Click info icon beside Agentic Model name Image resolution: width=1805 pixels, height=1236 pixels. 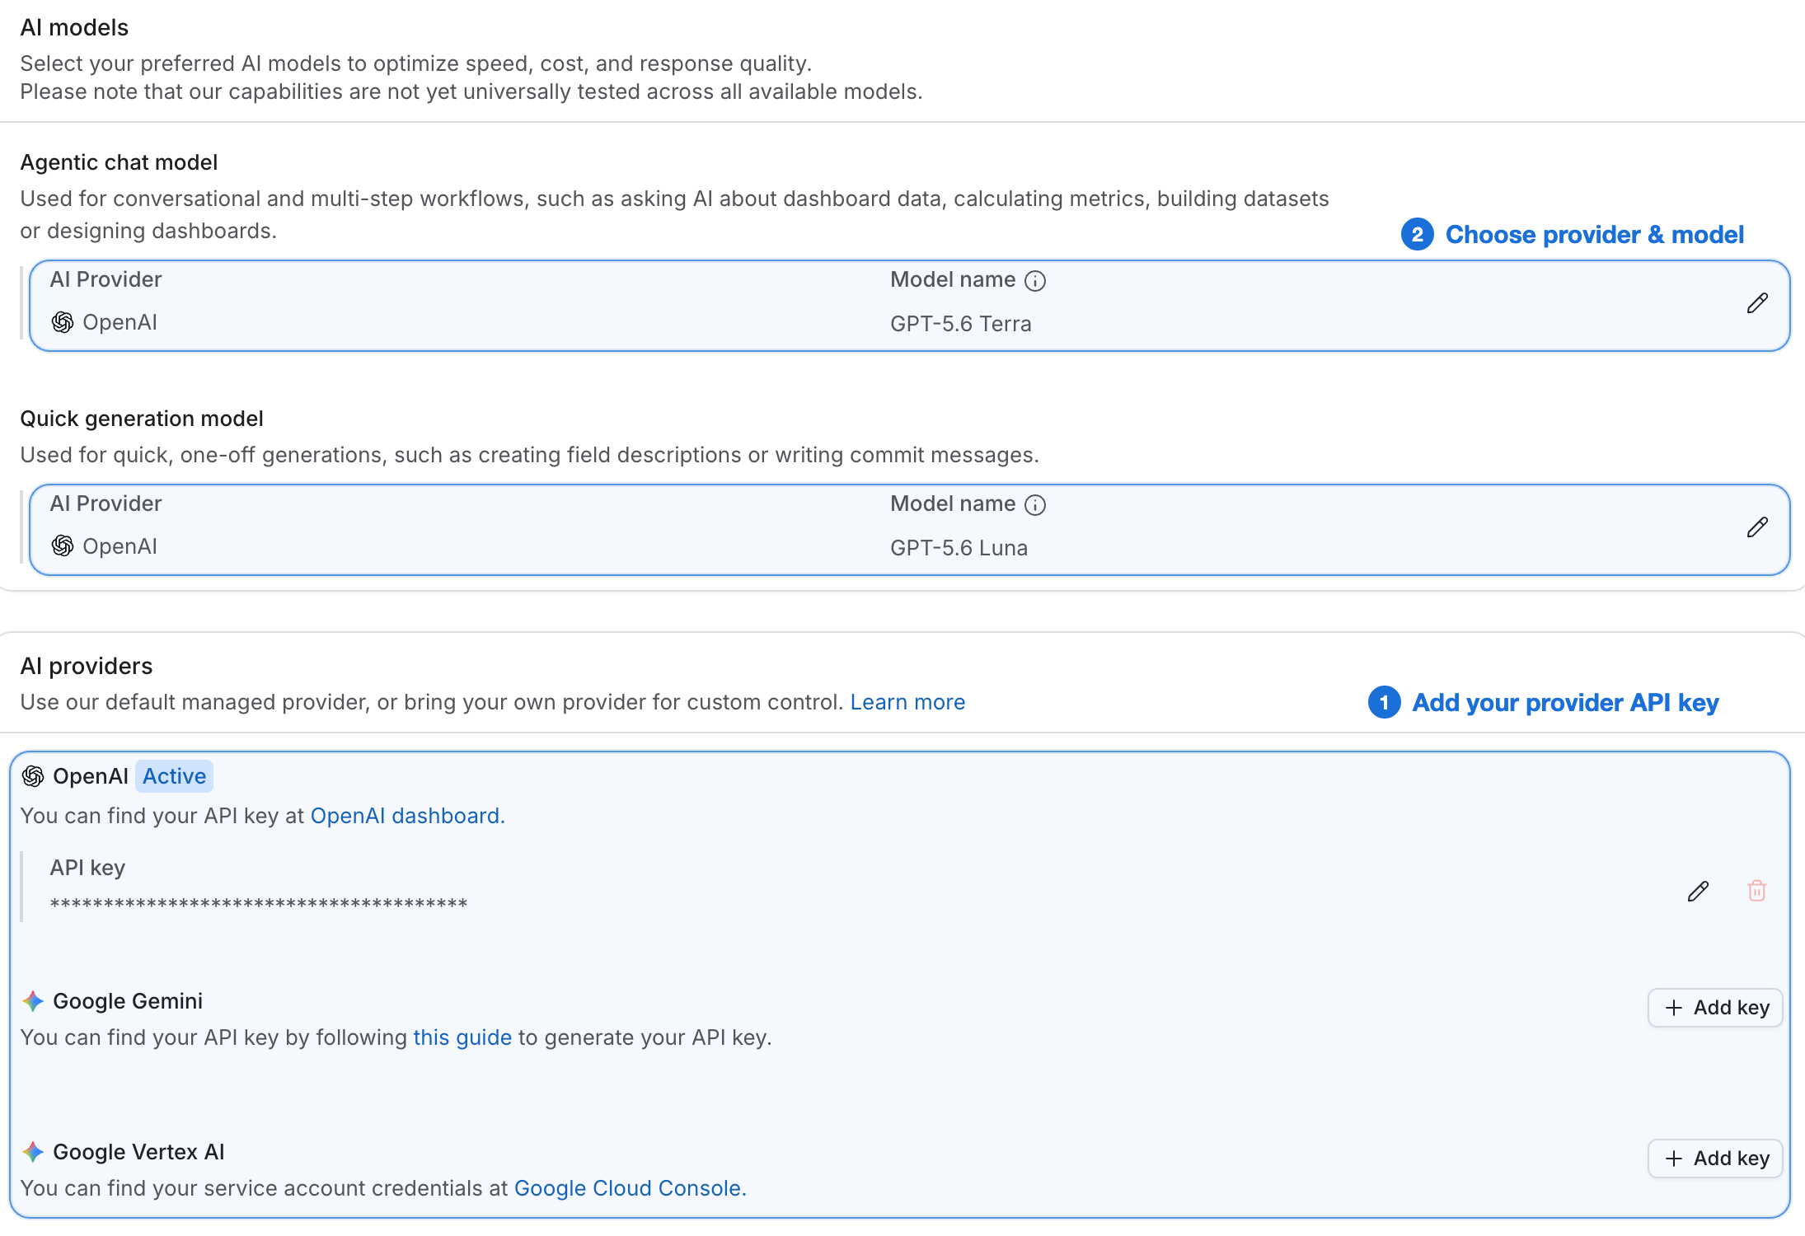(1035, 281)
